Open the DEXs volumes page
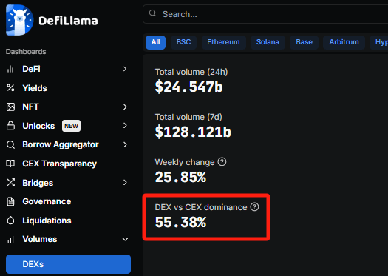The image size is (388, 276). click(68, 264)
